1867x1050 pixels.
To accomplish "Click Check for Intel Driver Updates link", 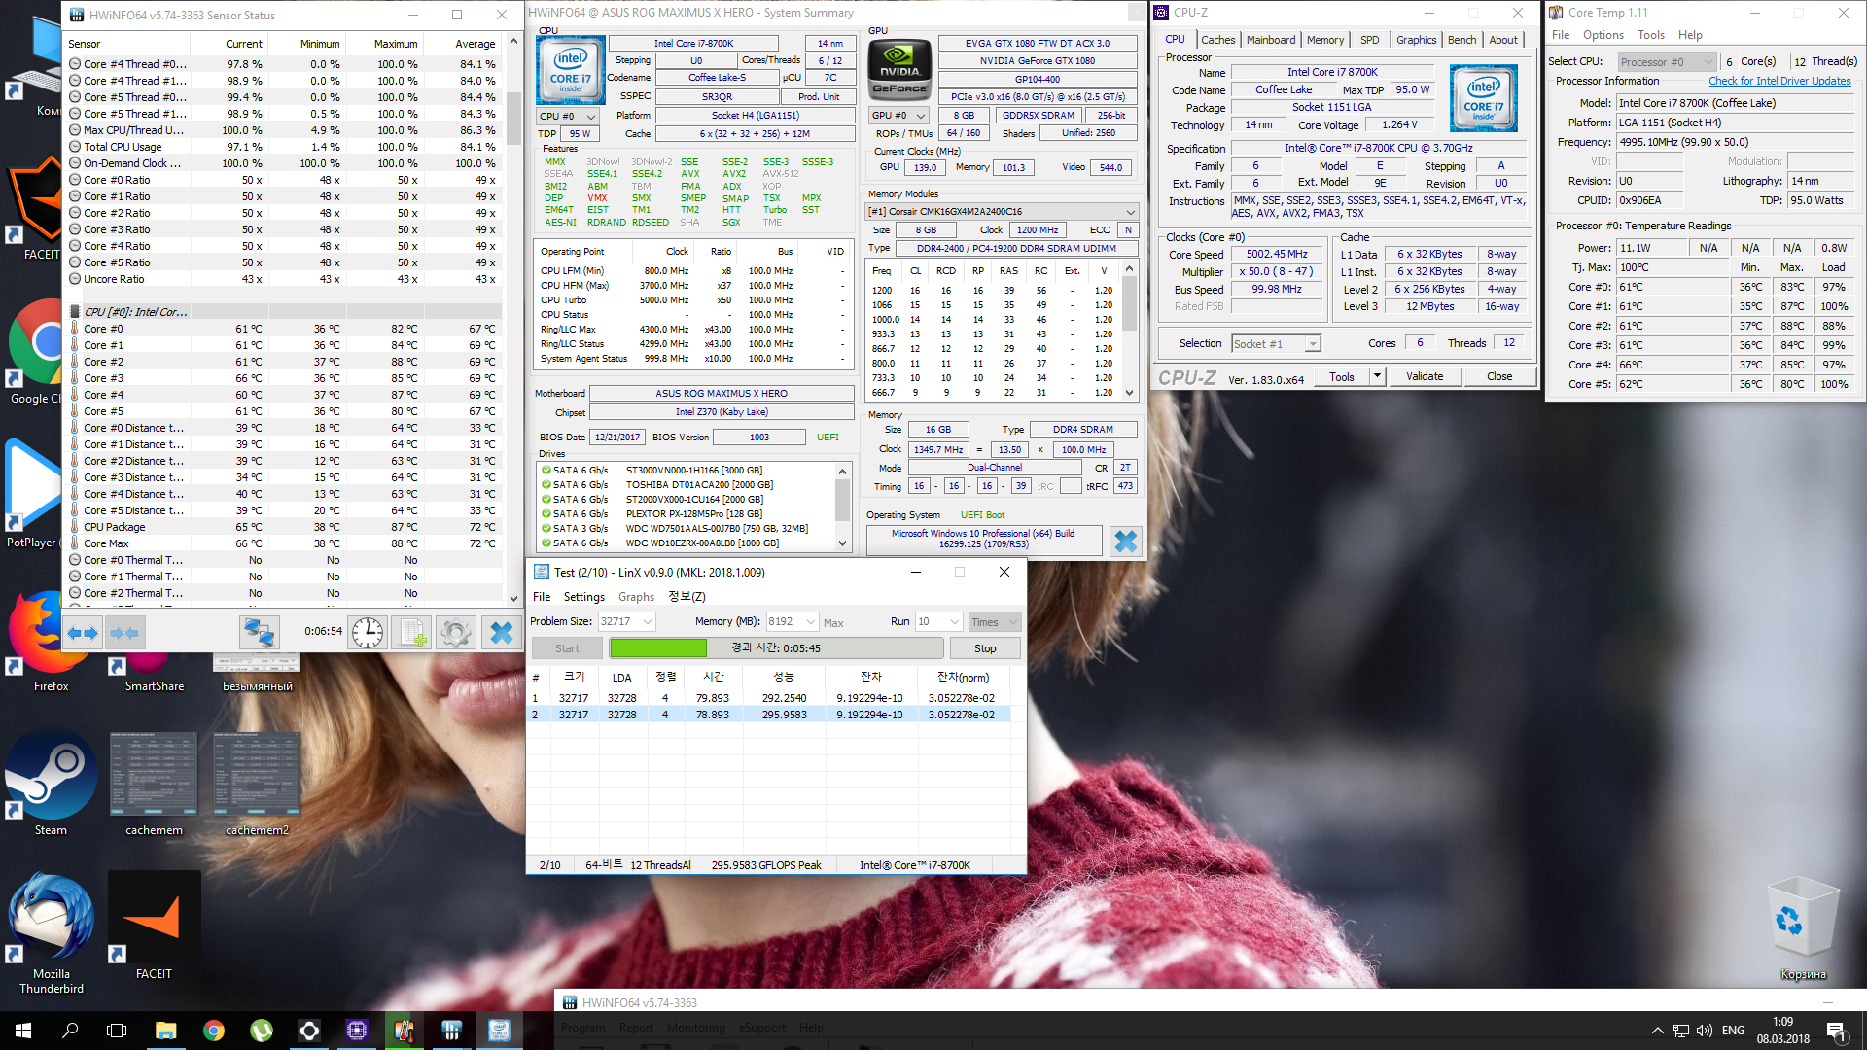I will (1779, 81).
